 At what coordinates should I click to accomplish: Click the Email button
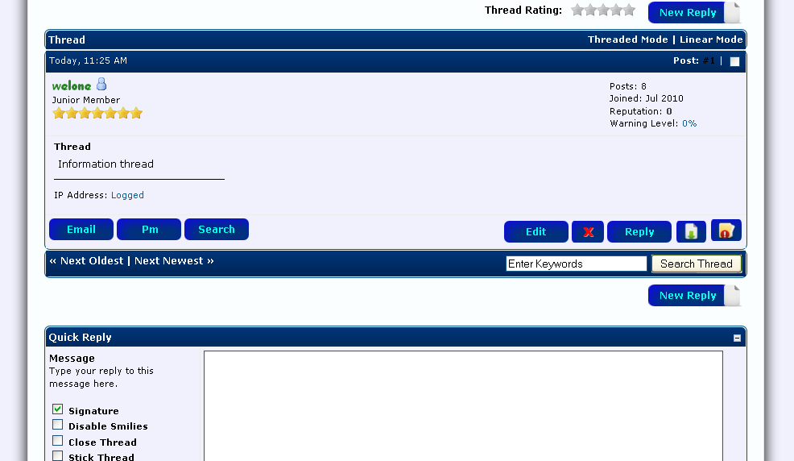coord(81,230)
